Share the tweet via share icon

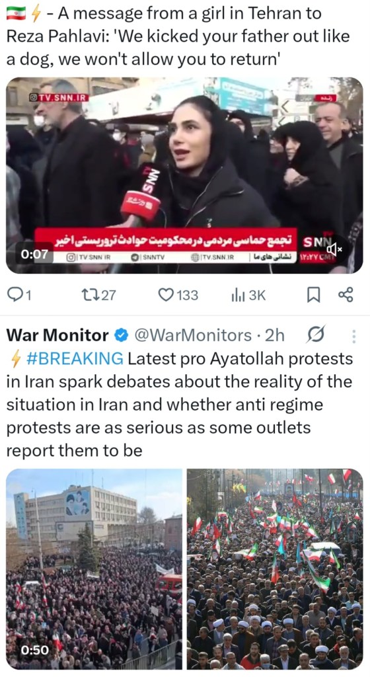click(346, 294)
